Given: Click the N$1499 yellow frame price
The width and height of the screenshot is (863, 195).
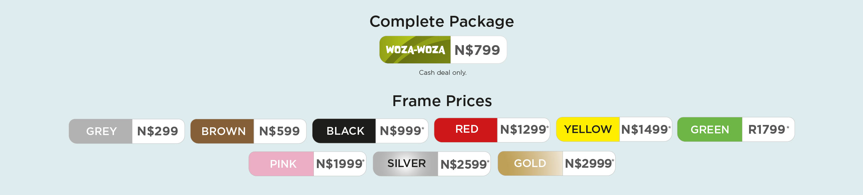Looking at the screenshot, I should point(646,129).
